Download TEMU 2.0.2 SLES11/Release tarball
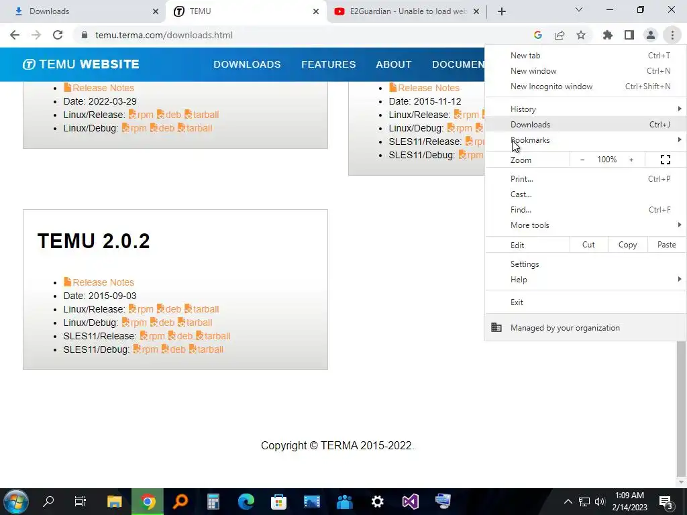 (213, 337)
